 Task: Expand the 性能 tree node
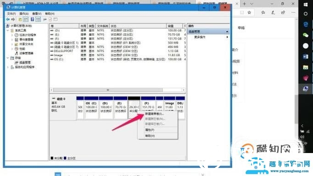[x=12, y=49]
